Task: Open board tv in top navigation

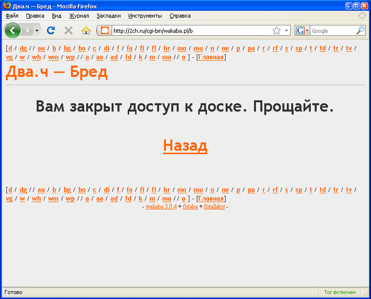Action: click(x=349, y=48)
